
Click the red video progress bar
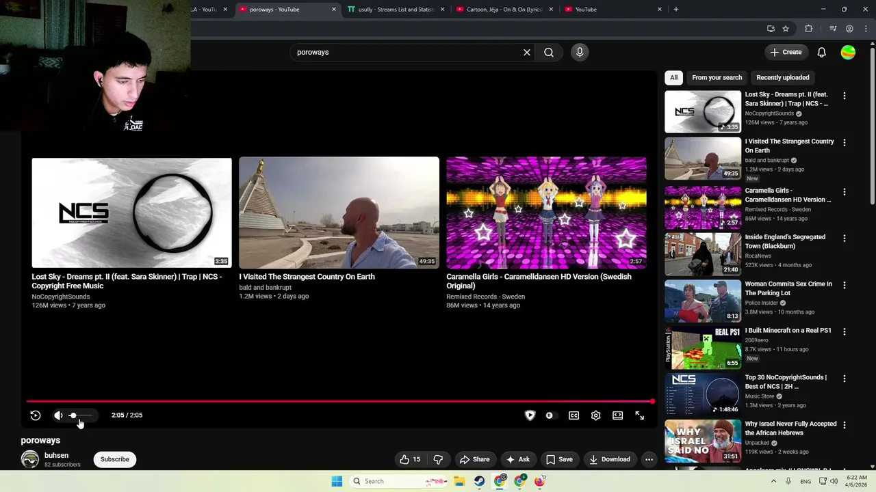(339, 402)
